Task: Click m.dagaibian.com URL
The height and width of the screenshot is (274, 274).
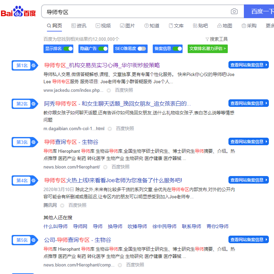Action: (x=74, y=129)
